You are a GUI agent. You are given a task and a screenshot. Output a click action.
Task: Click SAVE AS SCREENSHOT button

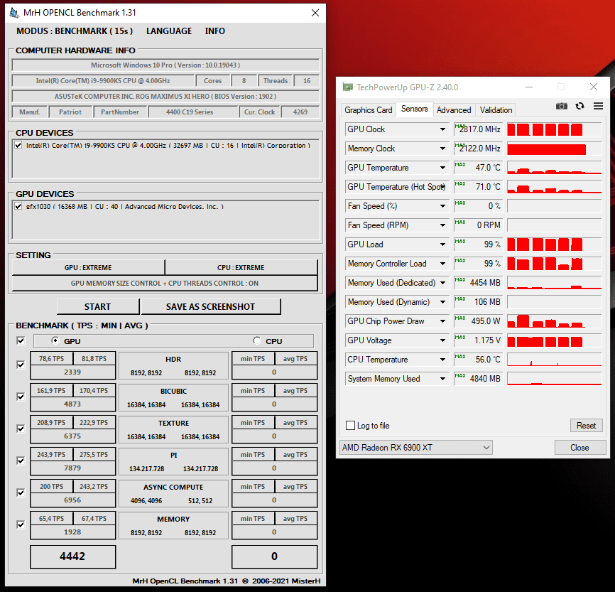[x=211, y=306]
